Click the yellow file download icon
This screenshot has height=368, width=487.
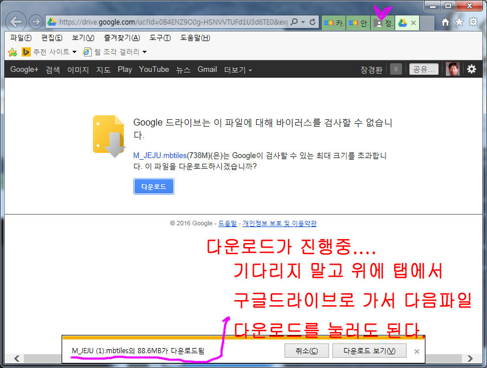(x=109, y=136)
